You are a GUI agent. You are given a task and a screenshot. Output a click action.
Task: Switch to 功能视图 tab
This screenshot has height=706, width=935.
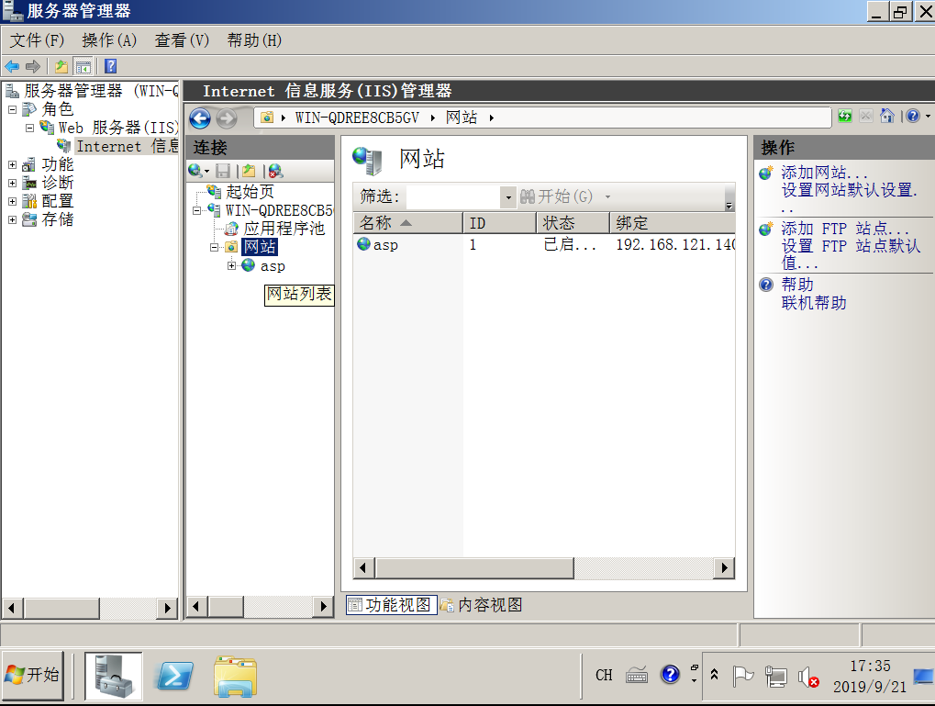click(392, 605)
